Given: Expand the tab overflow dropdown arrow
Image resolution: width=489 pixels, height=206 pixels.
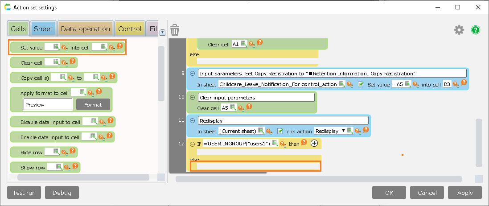Looking at the screenshot, I should pos(162,32).
